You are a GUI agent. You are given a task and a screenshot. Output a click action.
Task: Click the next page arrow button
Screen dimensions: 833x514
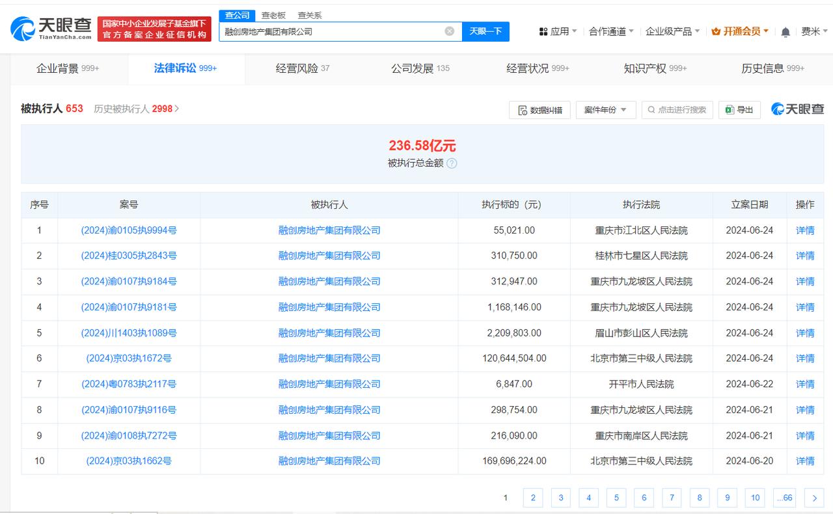(x=814, y=498)
